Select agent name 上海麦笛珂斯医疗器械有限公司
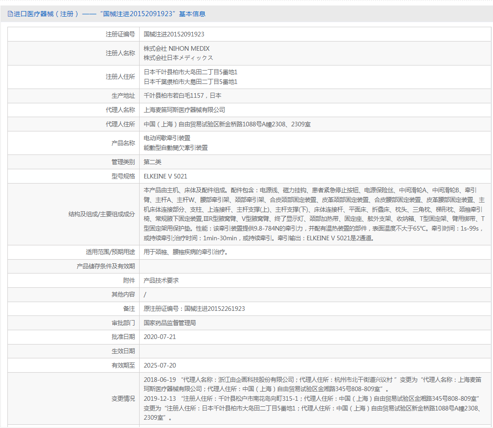This screenshot has width=493, height=428. pos(184,110)
